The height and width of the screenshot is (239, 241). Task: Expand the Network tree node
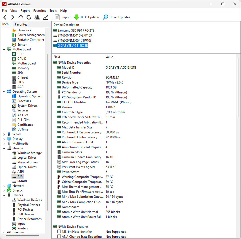[x=4, y=186]
